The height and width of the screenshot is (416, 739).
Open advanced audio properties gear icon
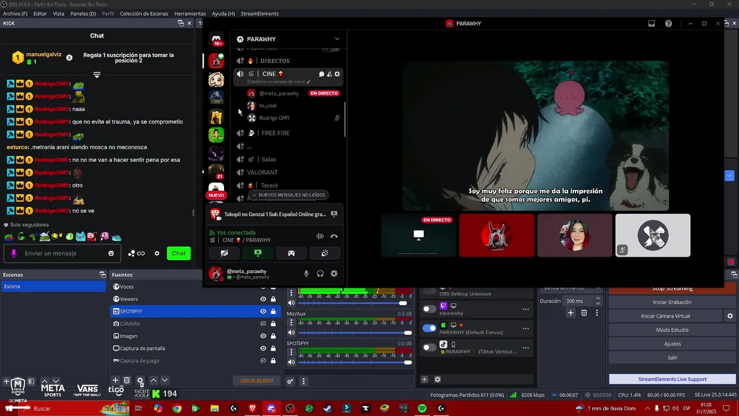tap(290, 381)
